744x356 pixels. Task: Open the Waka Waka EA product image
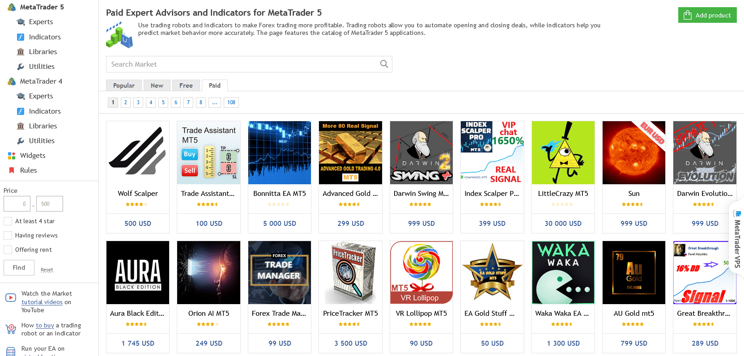point(563,272)
